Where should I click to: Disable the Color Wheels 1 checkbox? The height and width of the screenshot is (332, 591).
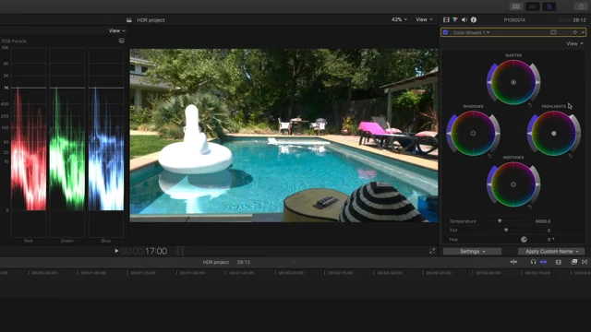[x=445, y=32]
